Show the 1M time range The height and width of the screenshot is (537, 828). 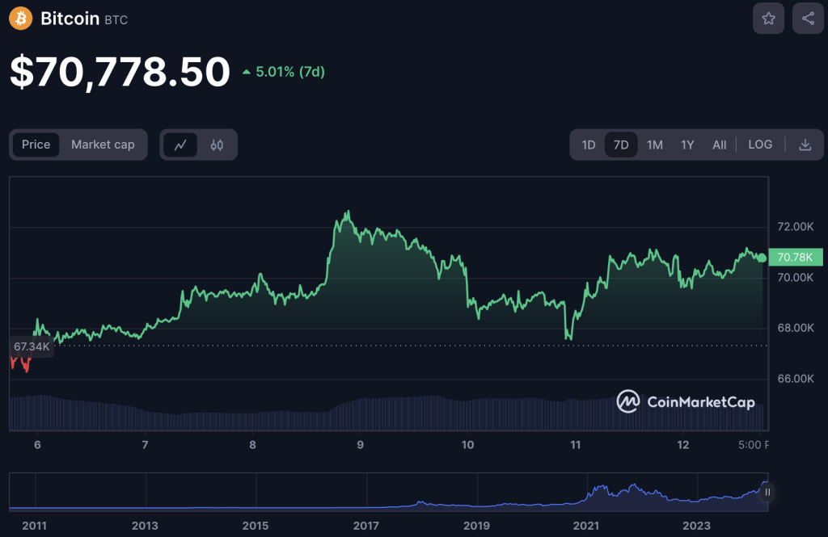click(x=655, y=145)
